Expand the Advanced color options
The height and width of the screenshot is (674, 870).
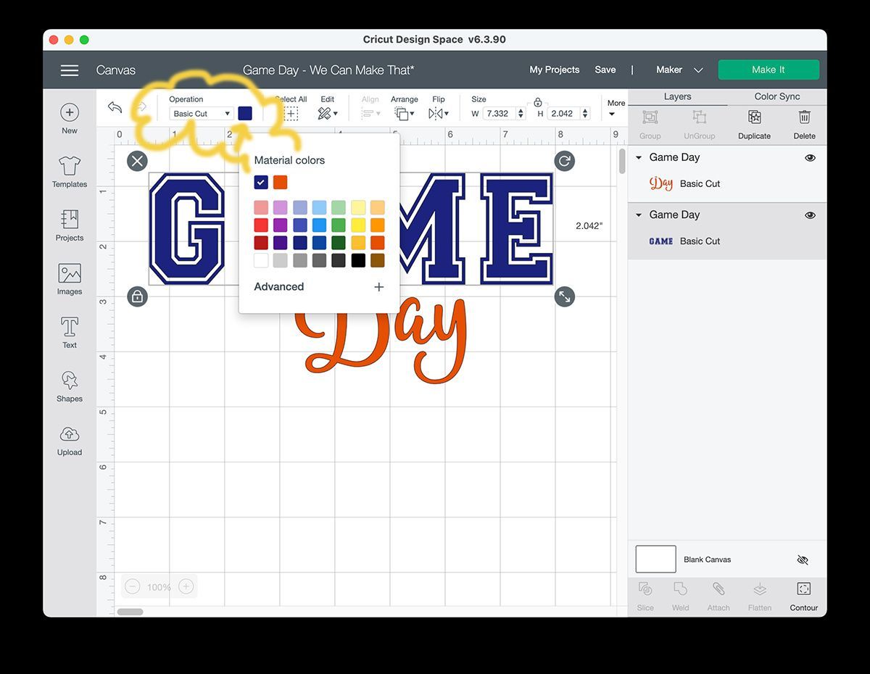click(319, 287)
